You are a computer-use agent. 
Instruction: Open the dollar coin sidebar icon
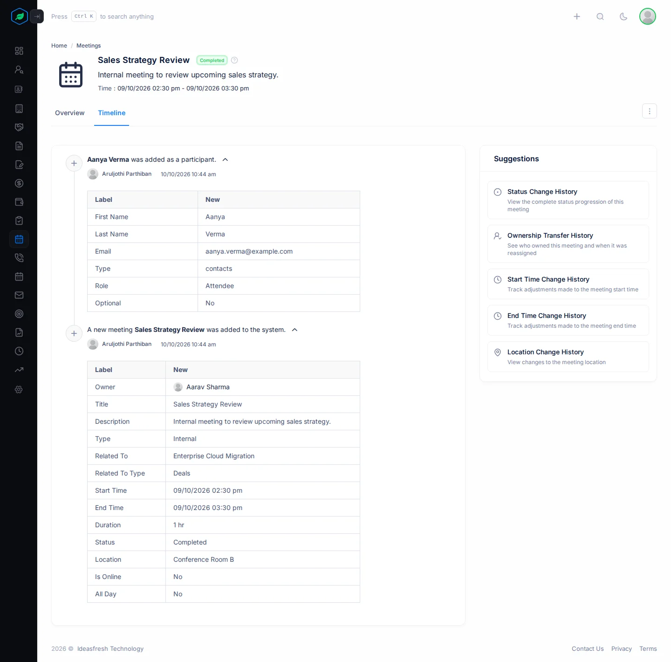(19, 183)
